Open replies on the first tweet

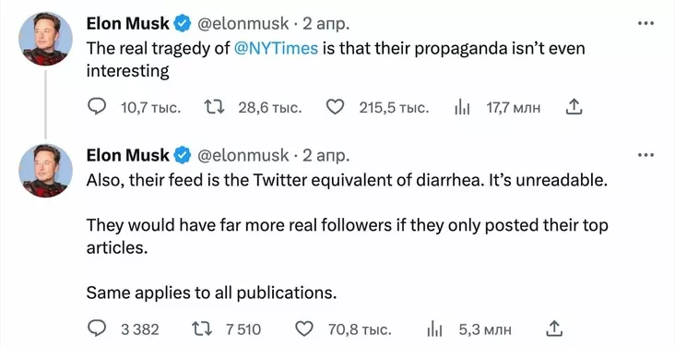pyautogui.click(x=97, y=107)
